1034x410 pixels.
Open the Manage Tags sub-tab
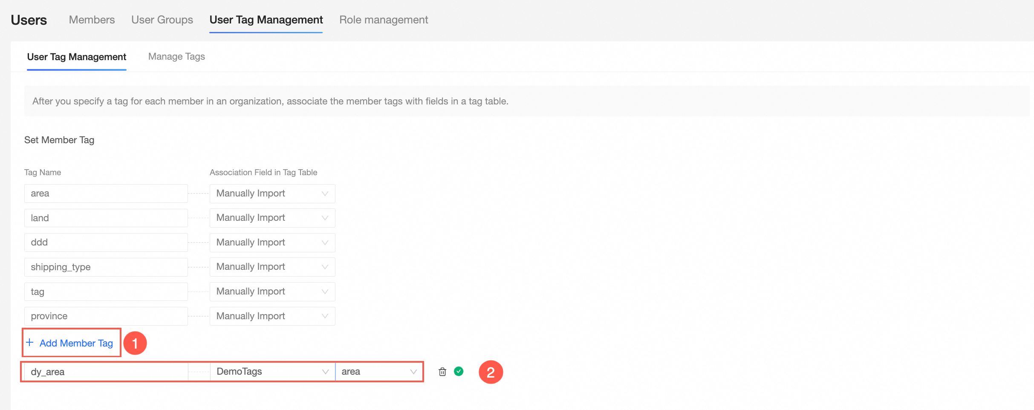tap(176, 57)
